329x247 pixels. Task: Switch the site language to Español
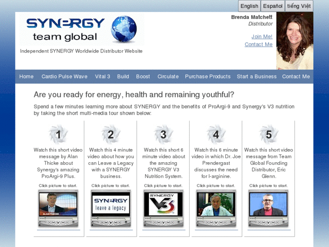pos(272,6)
